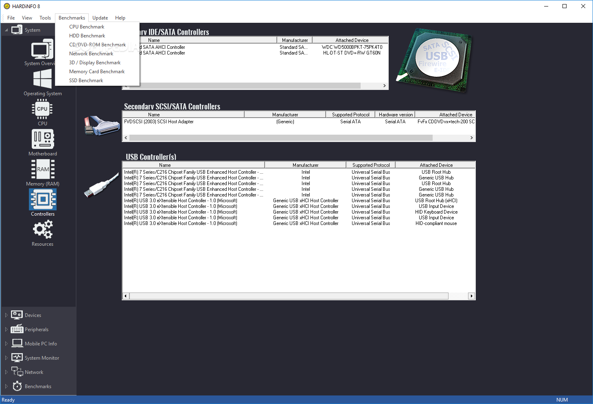
Task: Open the System Overview sidebar icon
Action: (x=42, y=49)
